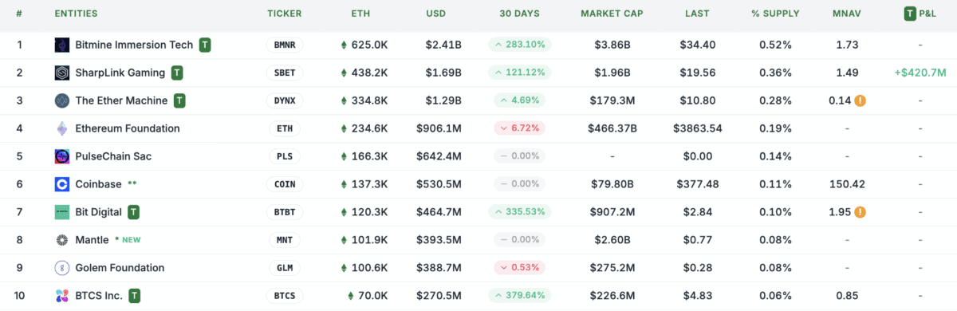Click the orange warning icon beside 0.14 MNAV
The width and height of the screenshot is (957, 311).
[861, 100]
